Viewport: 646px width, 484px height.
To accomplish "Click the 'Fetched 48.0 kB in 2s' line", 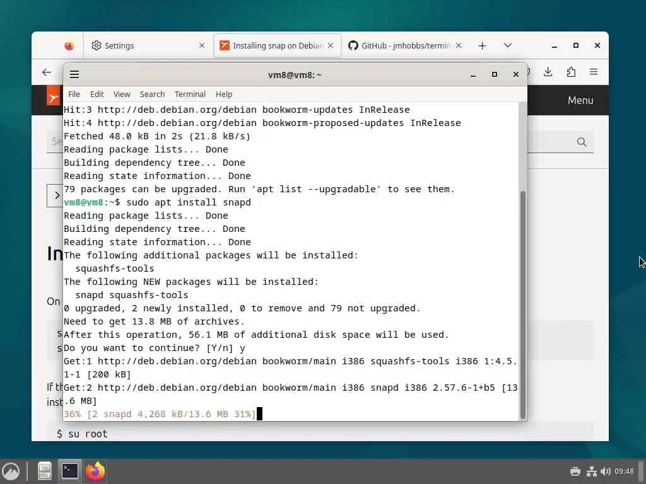I will [x=157, y=136].
